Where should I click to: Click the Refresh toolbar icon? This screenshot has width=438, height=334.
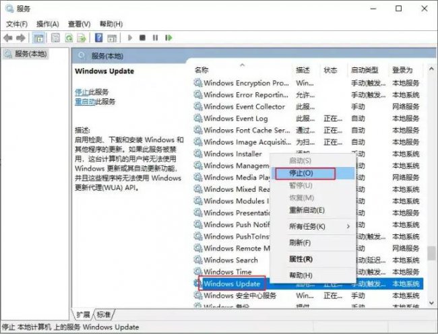coord(69,38)
